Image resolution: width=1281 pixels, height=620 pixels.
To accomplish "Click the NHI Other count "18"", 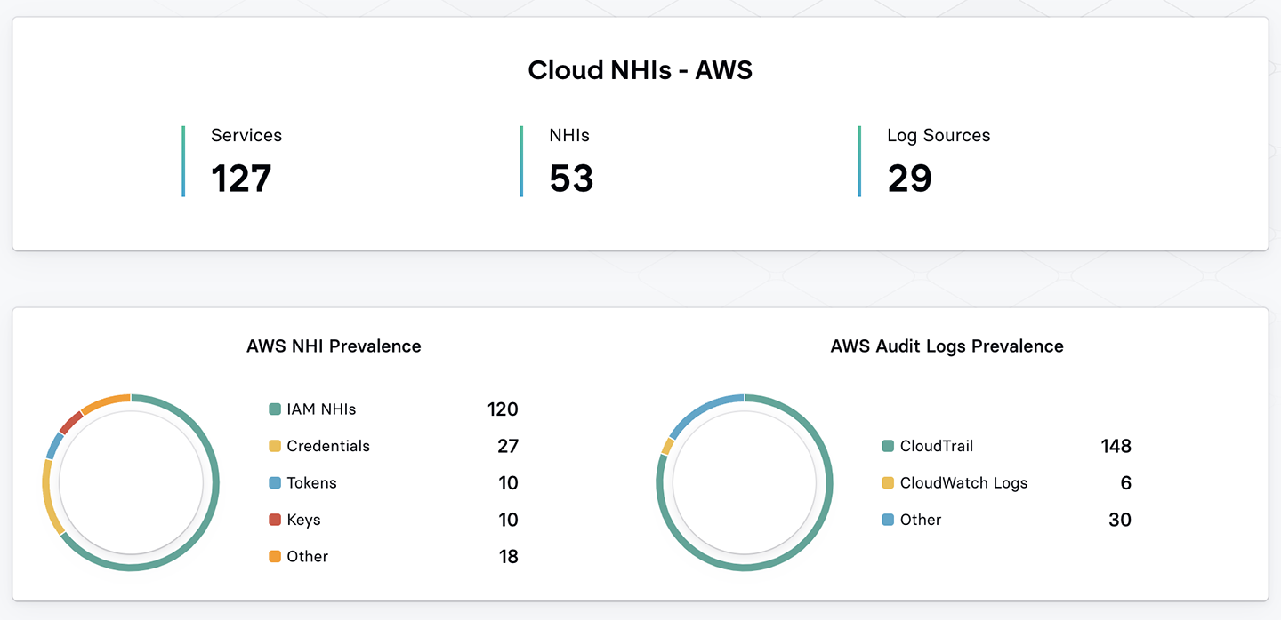I will [508, 557].
